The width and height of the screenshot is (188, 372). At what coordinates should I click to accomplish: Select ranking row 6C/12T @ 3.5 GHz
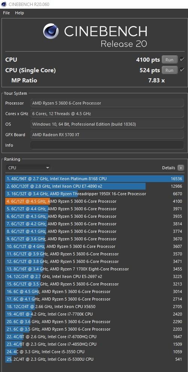[x=95, y=284]
